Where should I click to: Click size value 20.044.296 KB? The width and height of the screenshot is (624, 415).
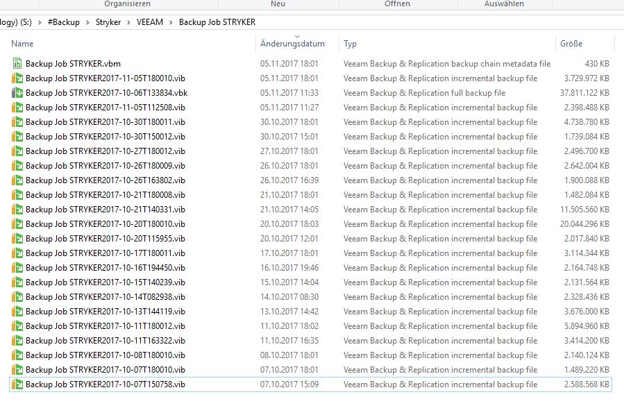(584, 224)
